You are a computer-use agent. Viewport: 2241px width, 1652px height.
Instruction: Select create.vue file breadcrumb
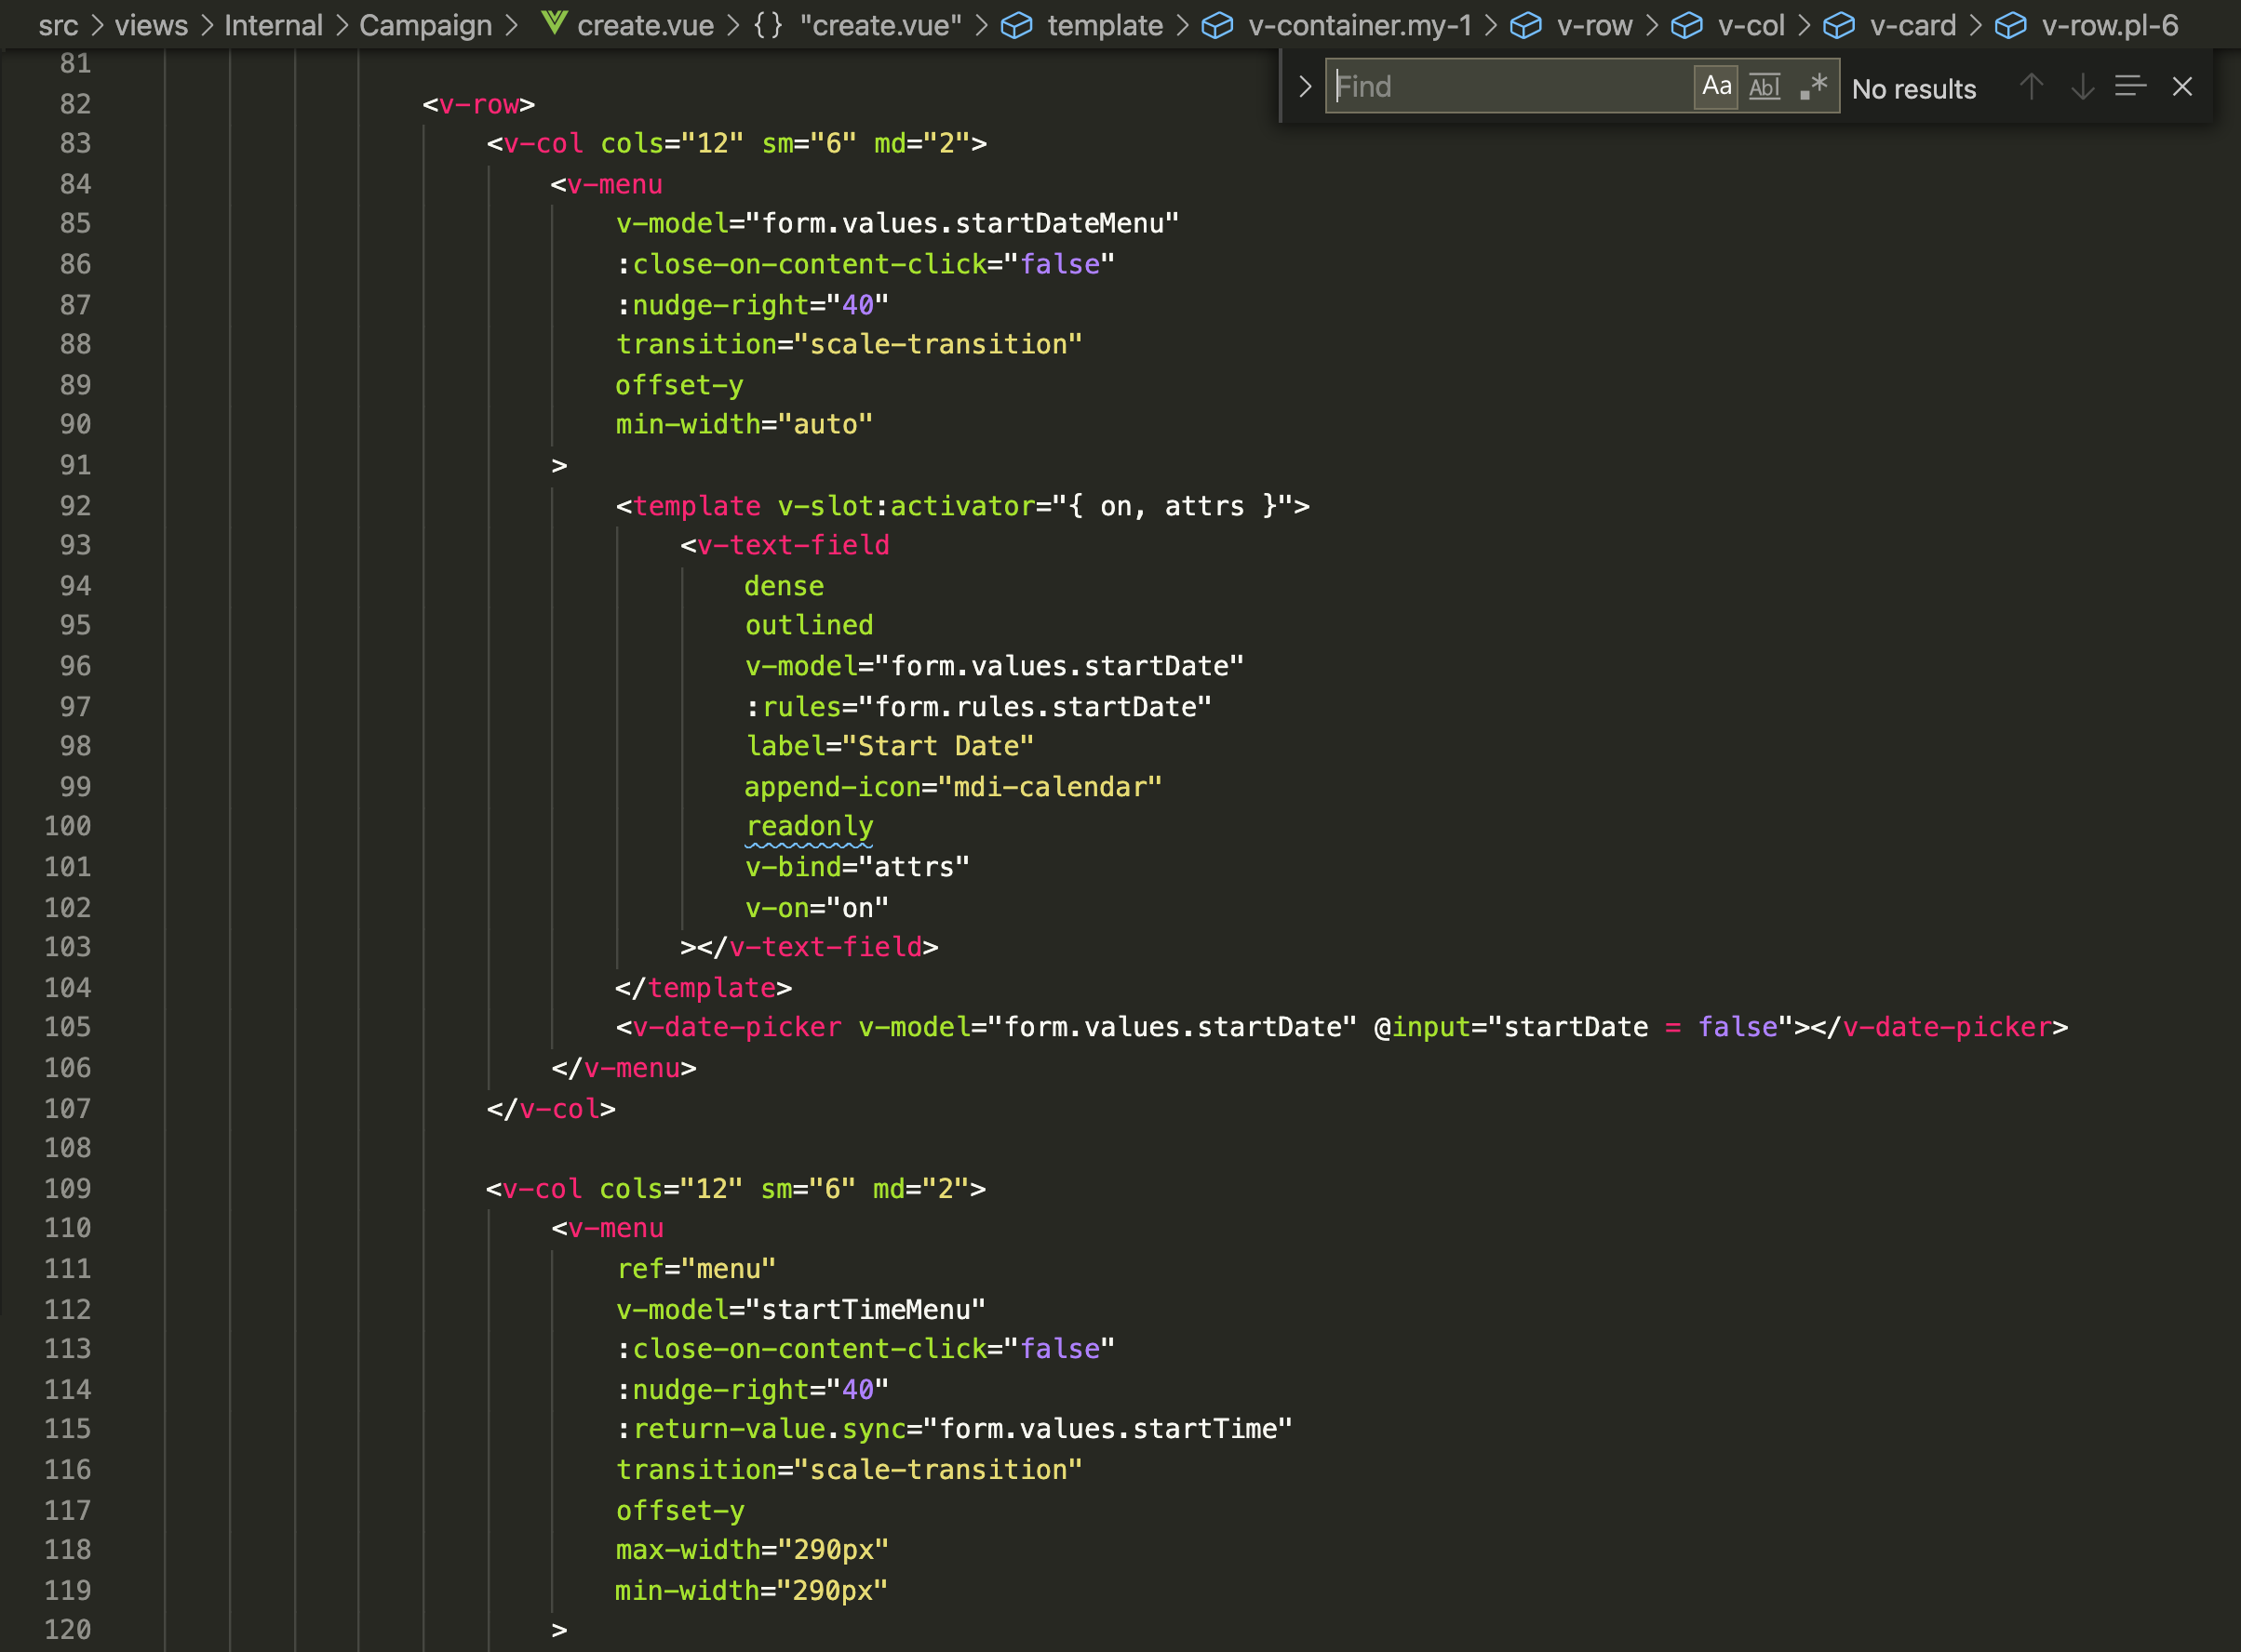click(645, 25)
